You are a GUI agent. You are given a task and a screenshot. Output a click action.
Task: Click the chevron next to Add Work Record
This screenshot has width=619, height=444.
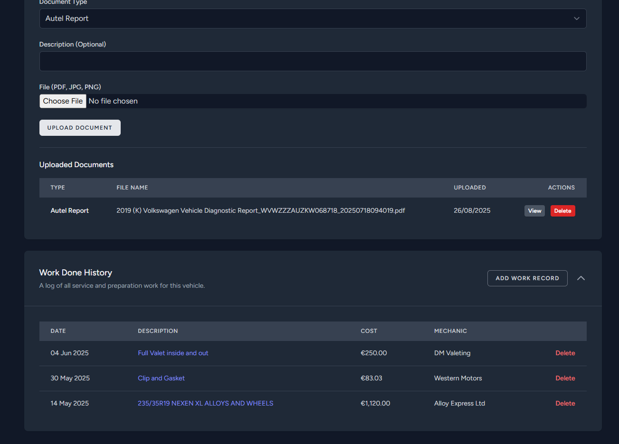581,278
